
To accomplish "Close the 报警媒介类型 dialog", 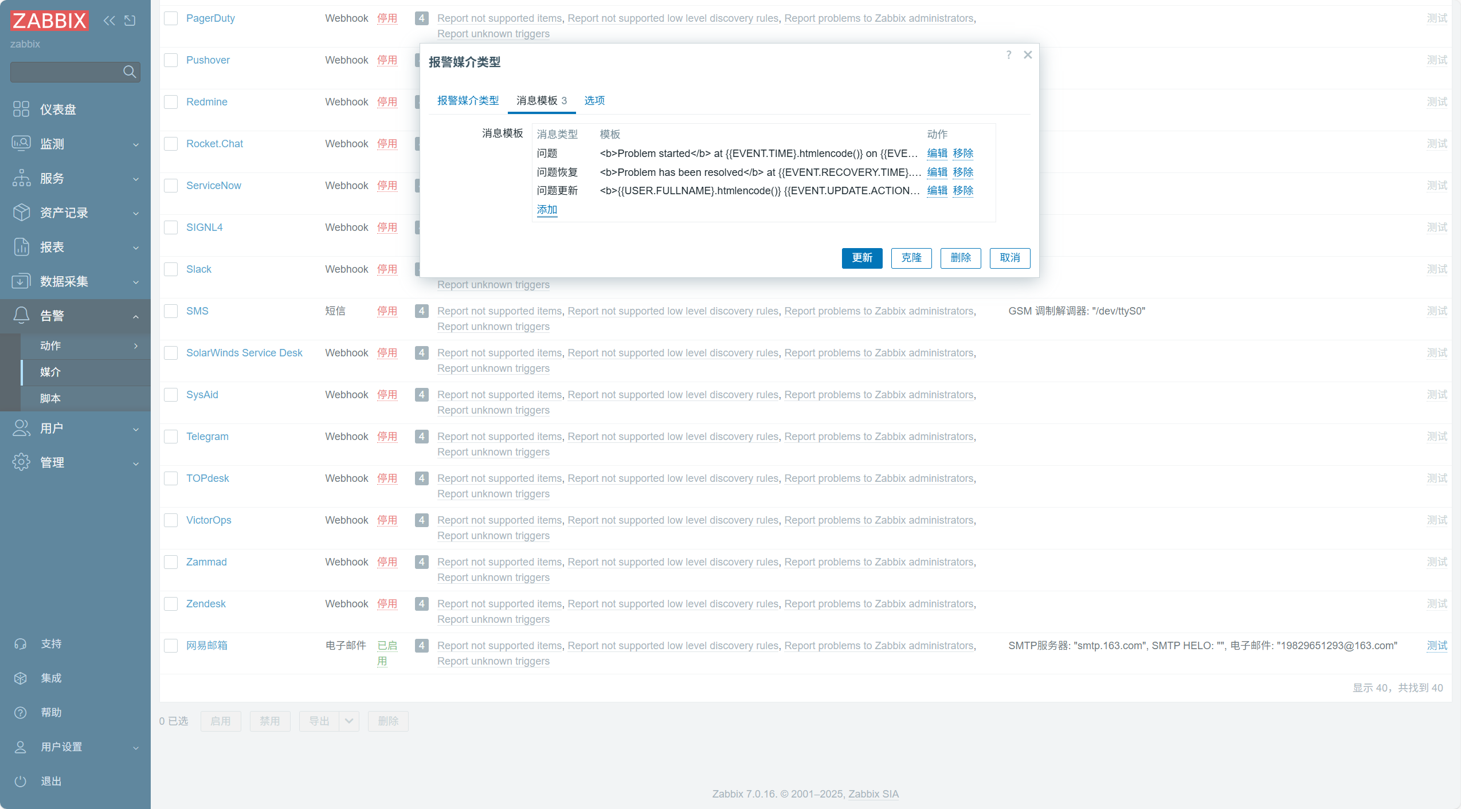I will pyautogui.click(x=1028, y=55).
